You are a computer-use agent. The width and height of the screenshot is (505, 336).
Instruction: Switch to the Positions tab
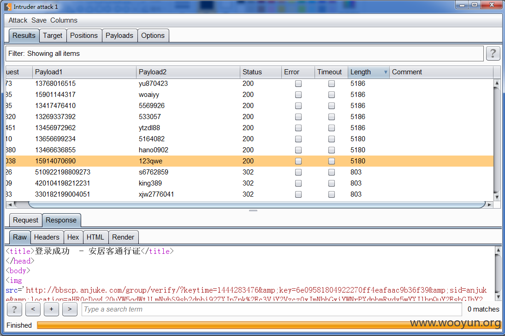pos(84,36)
